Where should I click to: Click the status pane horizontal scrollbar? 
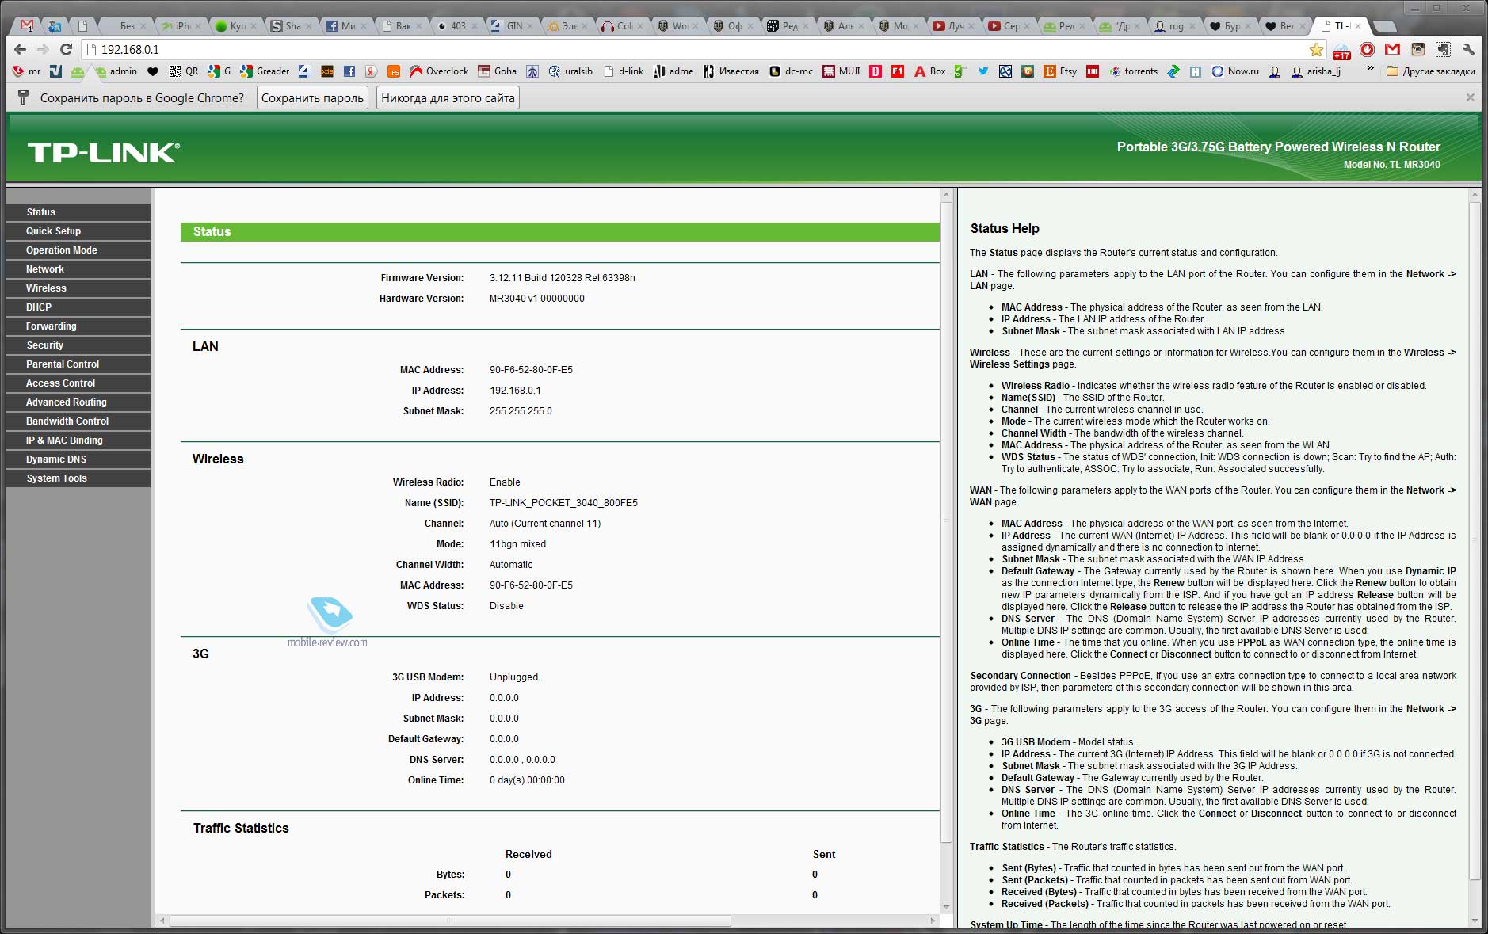(450, 921)
